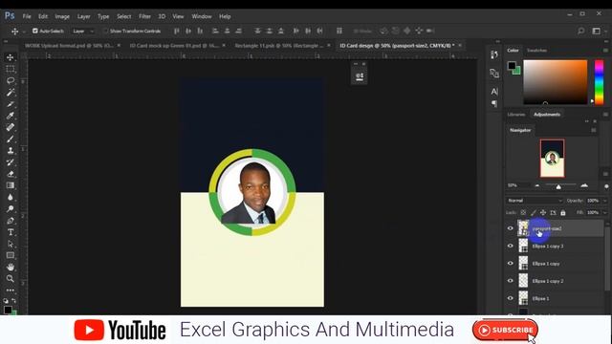Open the Character panel icon

click(494, 92)
